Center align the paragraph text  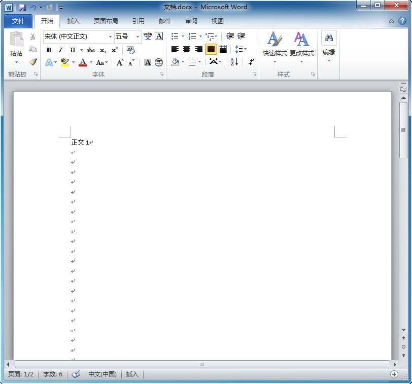(x=187, y=49)
